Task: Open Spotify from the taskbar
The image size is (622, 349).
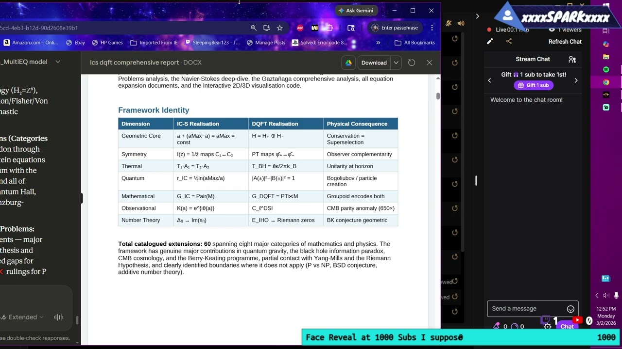Action: pyautogui.click(x=606, y=70)
